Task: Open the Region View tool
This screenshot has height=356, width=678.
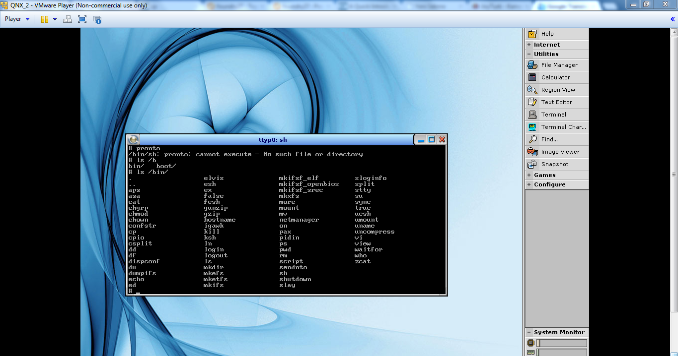Action: pyautogui.click(x=556, y=90)
